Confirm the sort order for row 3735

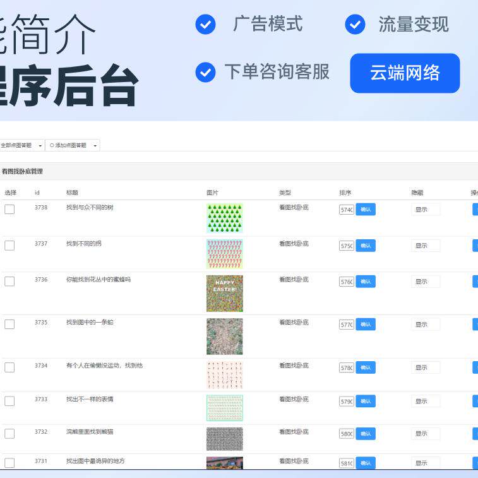tap(366, 325)
